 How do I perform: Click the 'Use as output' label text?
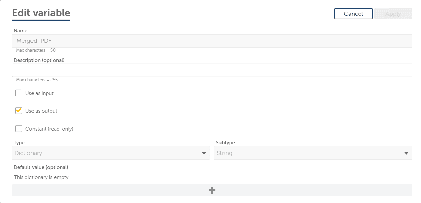41,111
